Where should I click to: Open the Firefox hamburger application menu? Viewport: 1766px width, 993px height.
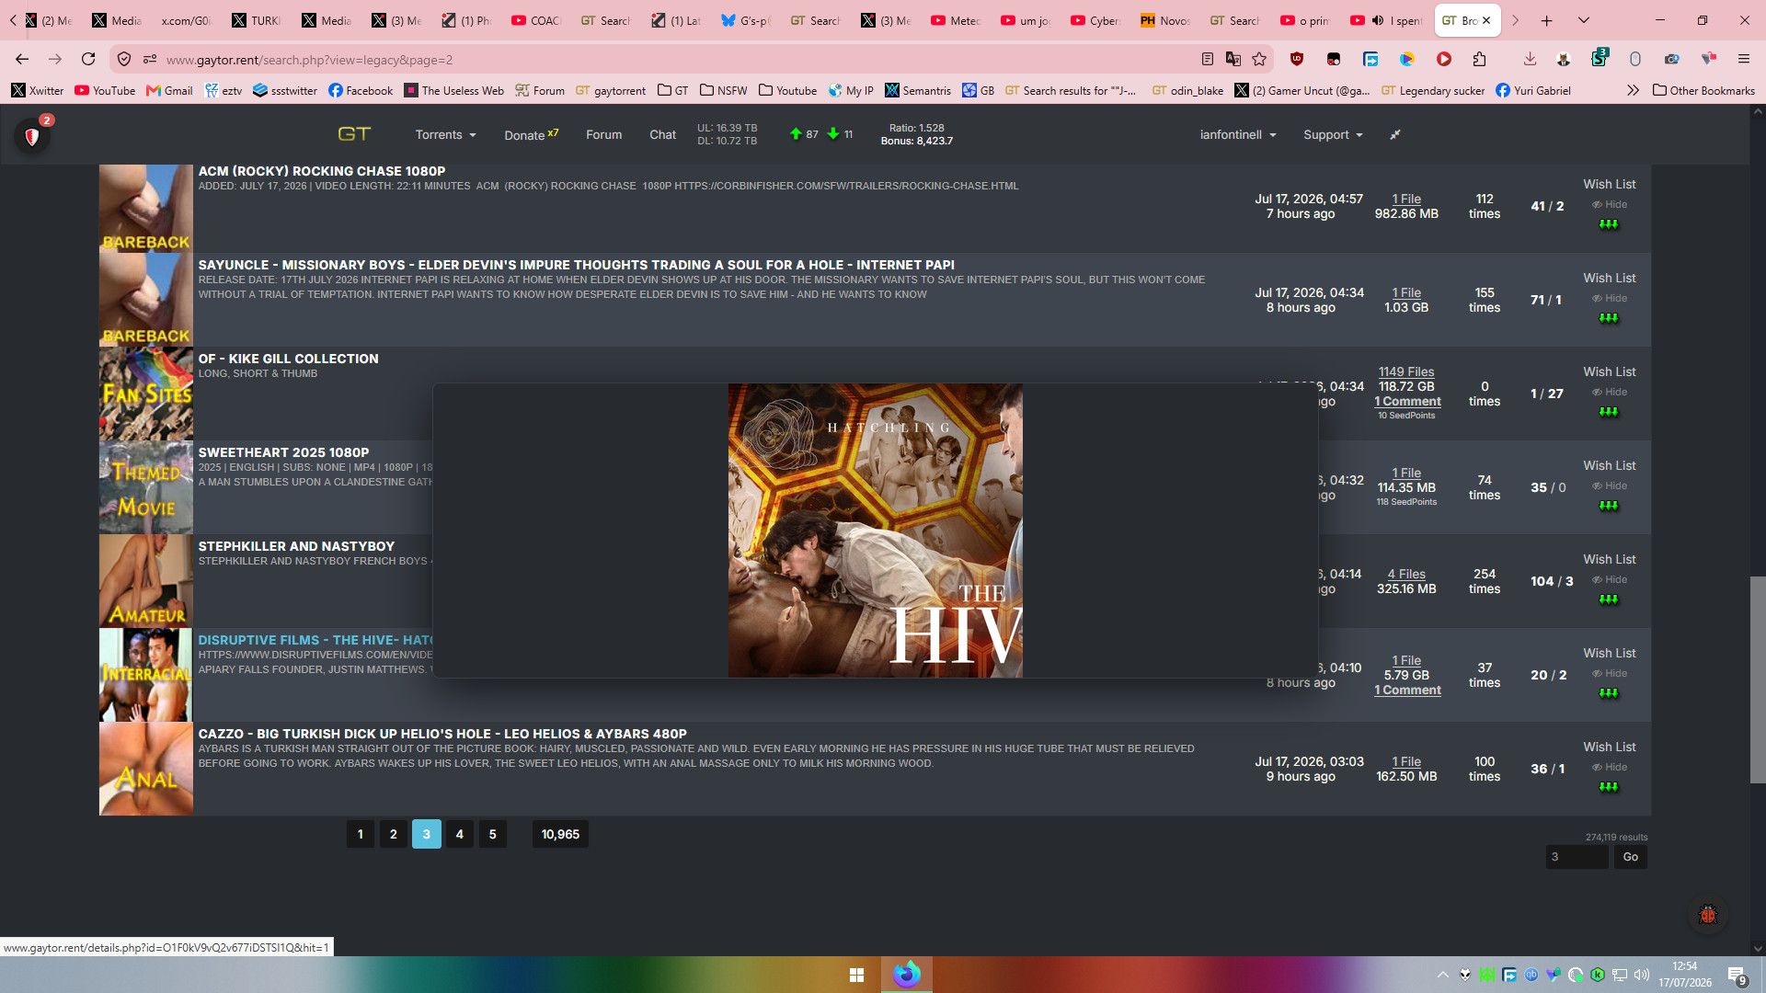click(1743, 59)
